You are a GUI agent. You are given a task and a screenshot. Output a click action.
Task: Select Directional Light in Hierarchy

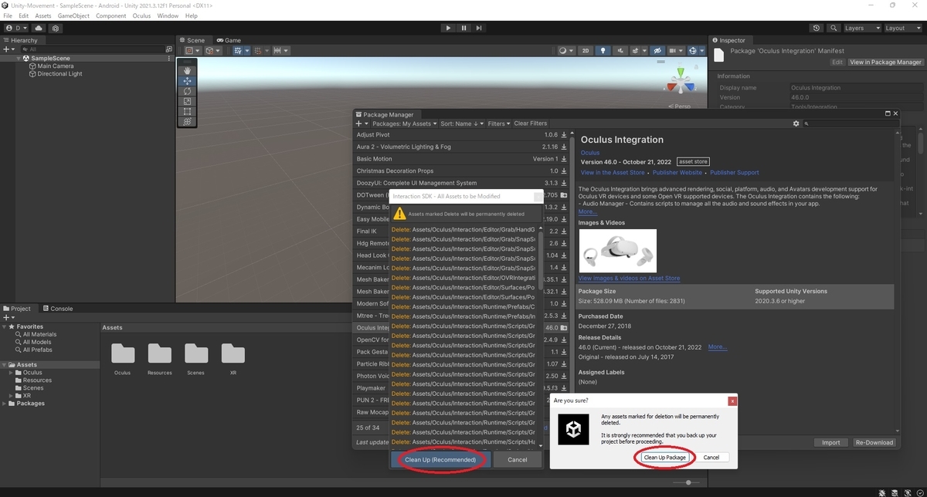point(59,74)
